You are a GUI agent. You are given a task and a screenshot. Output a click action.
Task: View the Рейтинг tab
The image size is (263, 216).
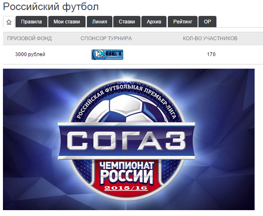click(x=182, y=22)
